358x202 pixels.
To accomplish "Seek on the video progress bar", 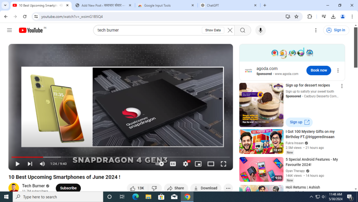I will 121,157.
